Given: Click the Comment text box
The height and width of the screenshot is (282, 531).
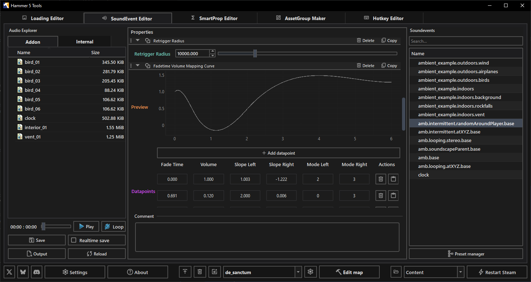Looking at the screenshot, I should (267, 237).
